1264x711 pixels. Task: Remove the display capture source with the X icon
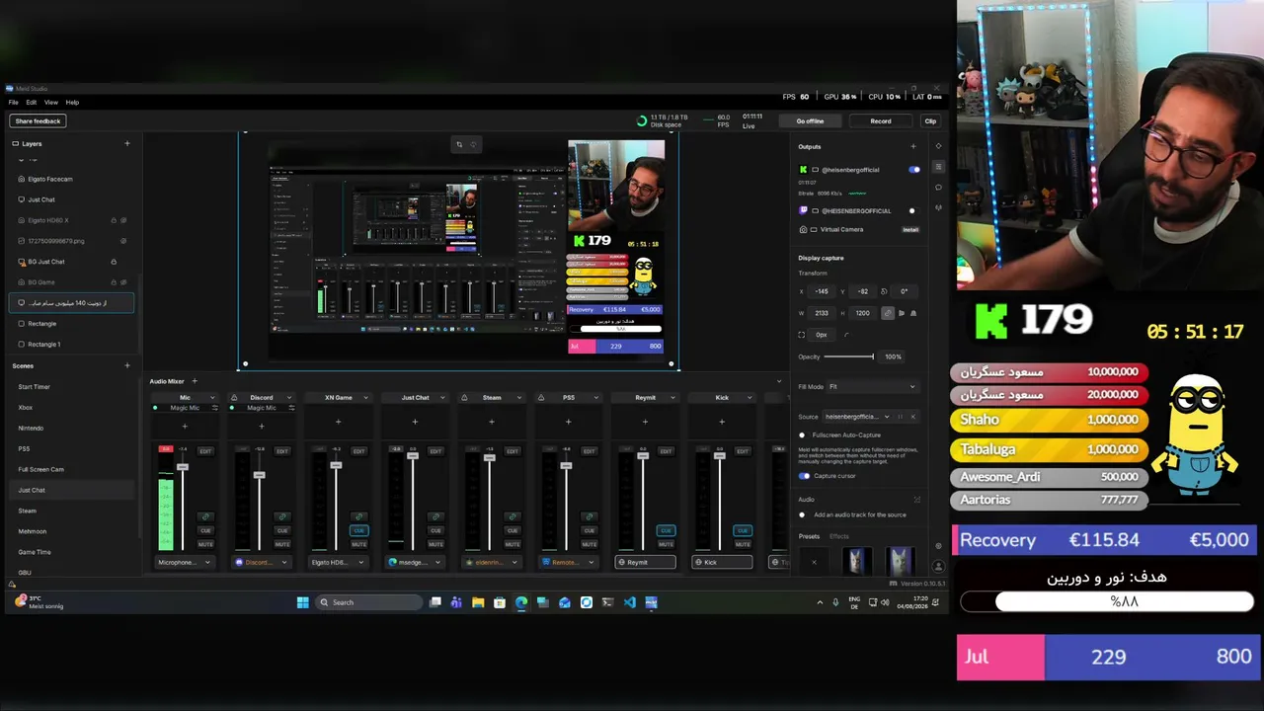912,417
